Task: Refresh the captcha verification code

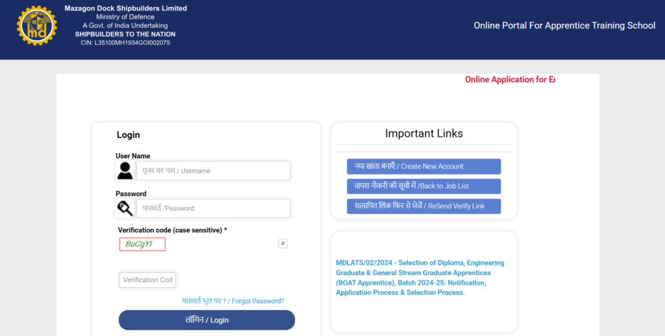Action: pos(282,243)
